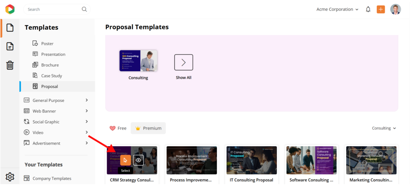Click the Process Improveme... title
410x185 pixels.
[191, 180]
